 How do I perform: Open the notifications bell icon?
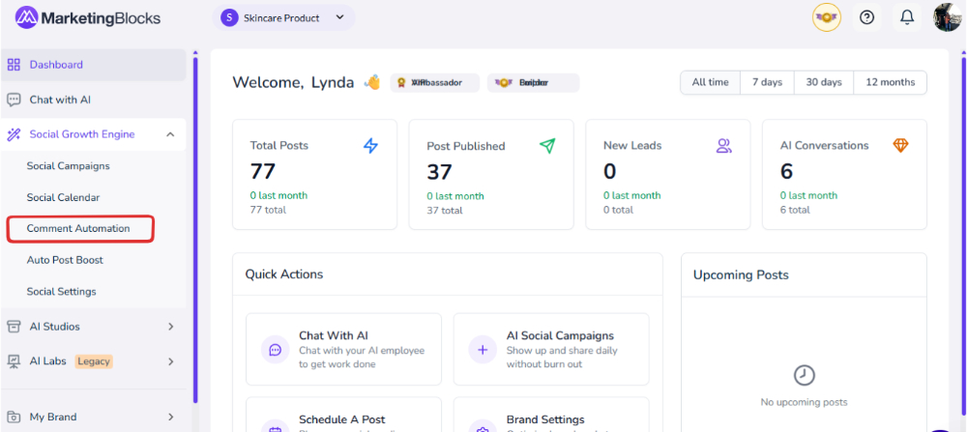(x=907, y=17)
